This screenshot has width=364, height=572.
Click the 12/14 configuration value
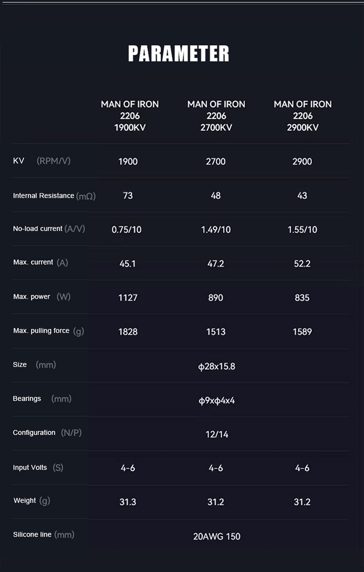click(x=216, y=434)
